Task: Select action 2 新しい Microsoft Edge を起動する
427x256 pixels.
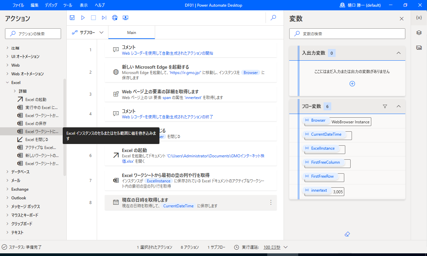Action: tap(190, 72)
